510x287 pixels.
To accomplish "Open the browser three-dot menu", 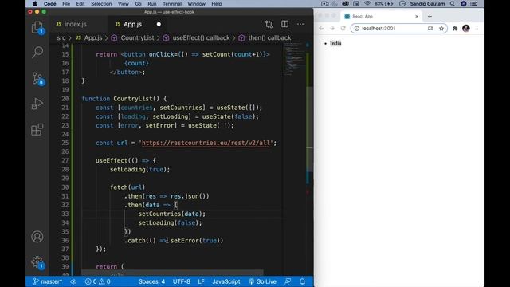I will (477, 29).
